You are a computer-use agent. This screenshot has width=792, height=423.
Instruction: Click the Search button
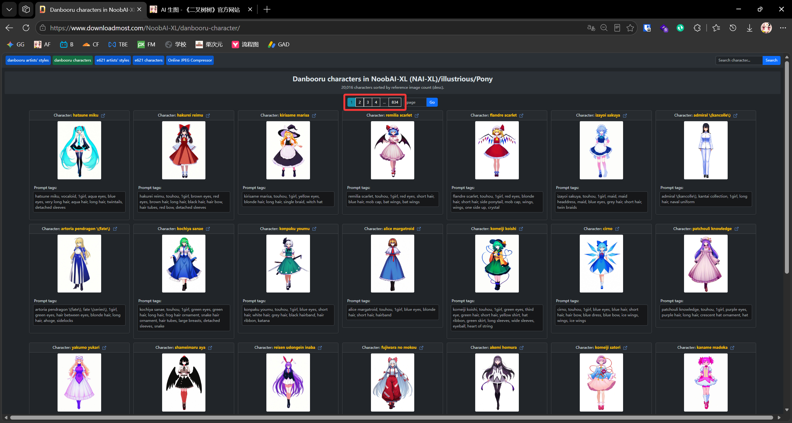771,60
